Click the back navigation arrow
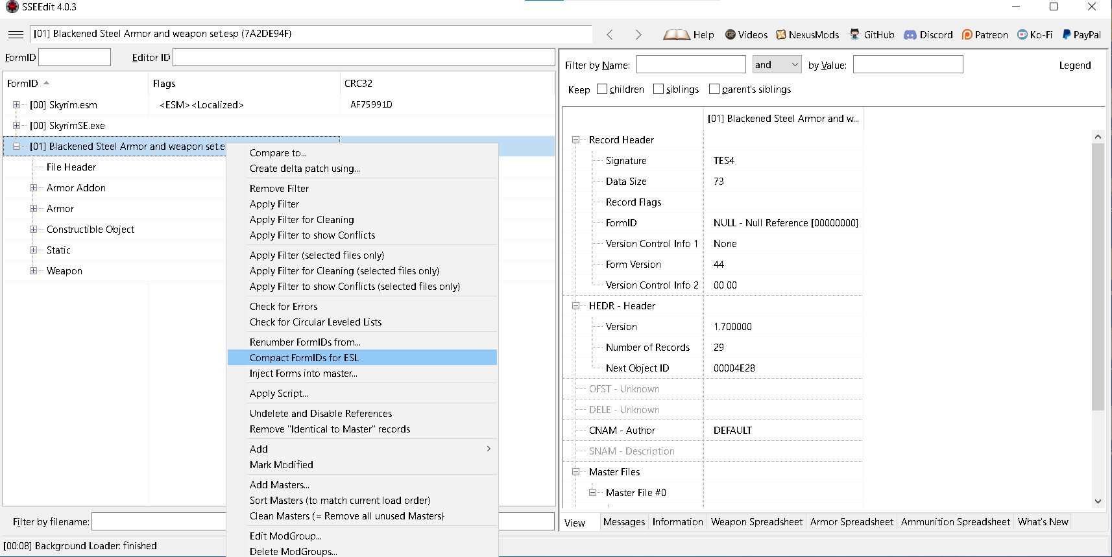 [x=610, y=34]
